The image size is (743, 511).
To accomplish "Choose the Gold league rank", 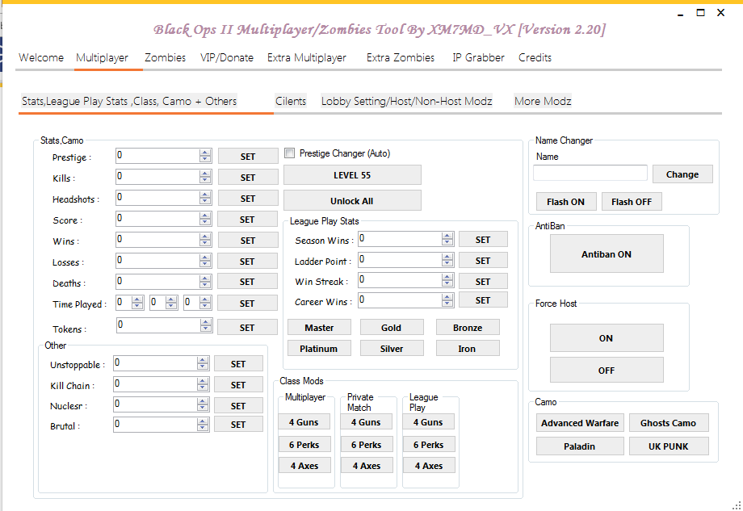I will click(392, 327).
